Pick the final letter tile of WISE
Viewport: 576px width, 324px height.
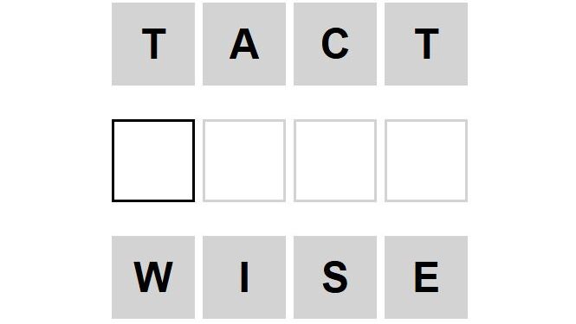[x=426, y=277]
